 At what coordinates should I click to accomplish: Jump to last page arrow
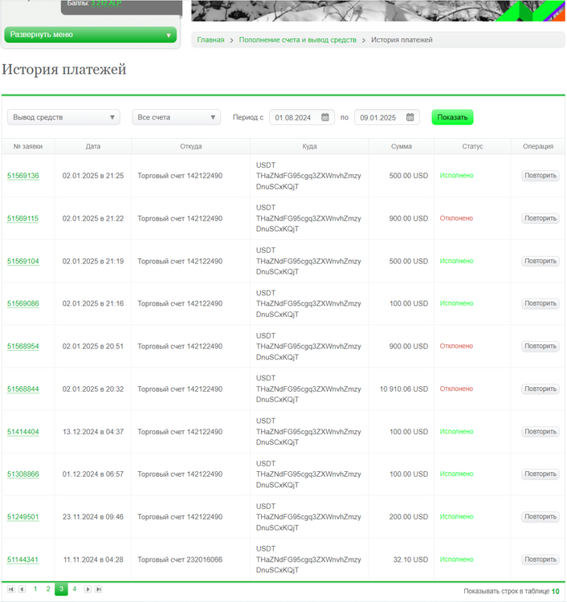point(99,589)
